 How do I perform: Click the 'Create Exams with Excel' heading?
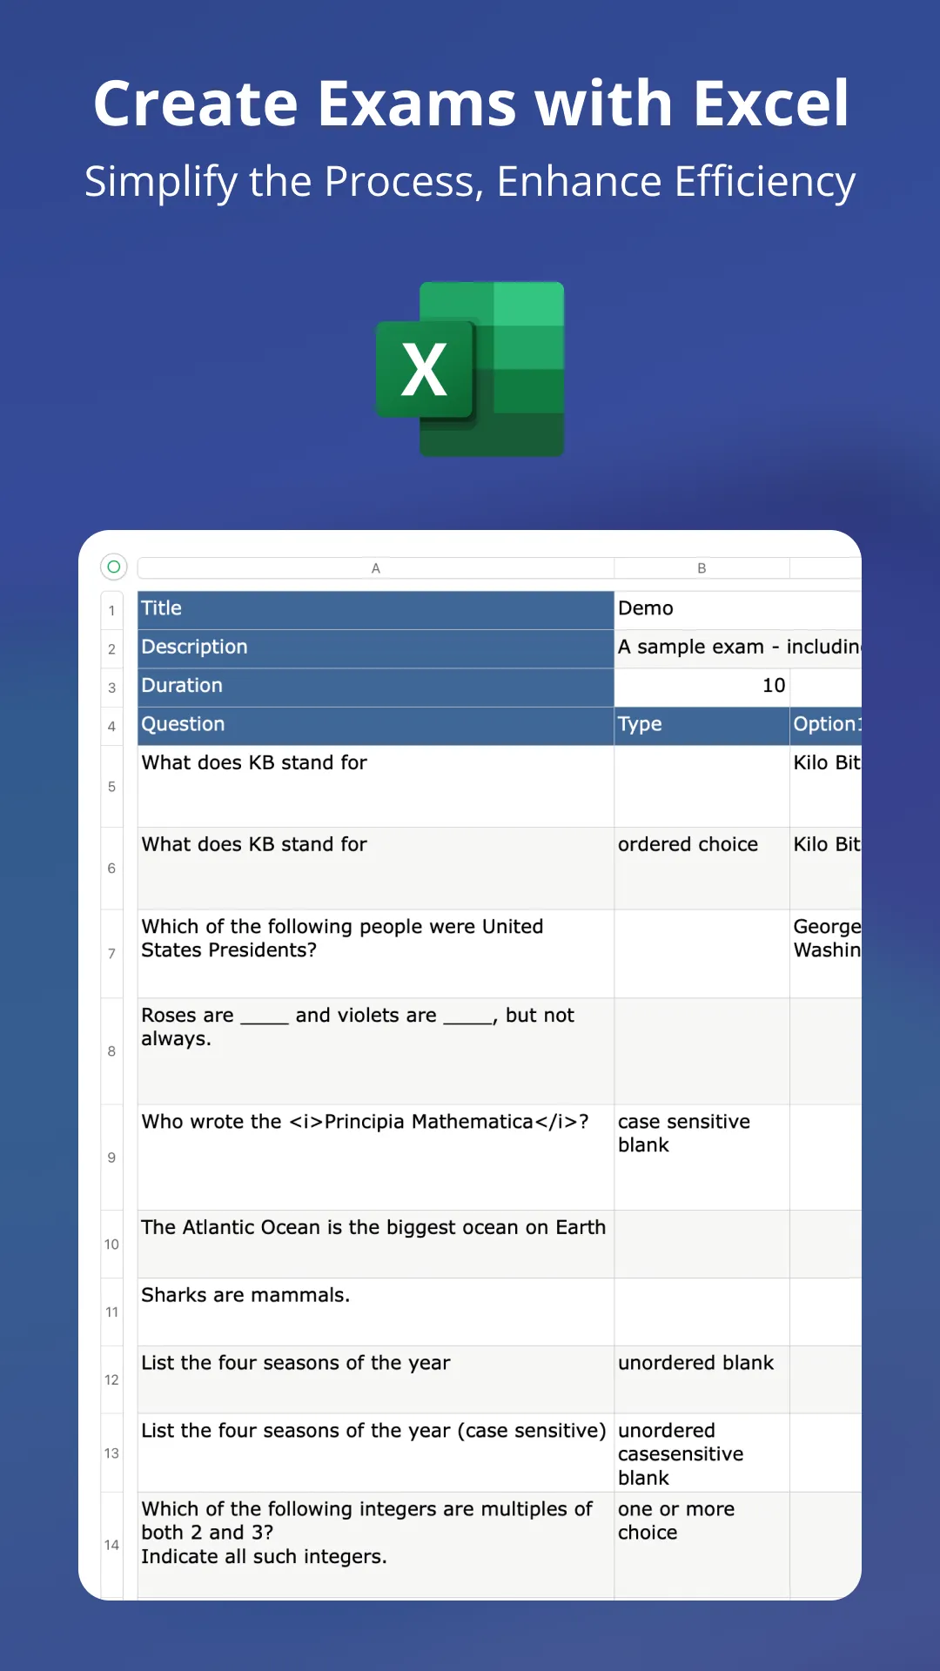(x=470, y=104)
